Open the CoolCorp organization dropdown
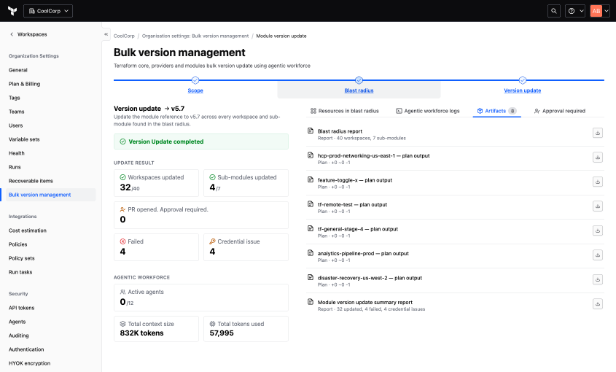 pyautogui.click(x=48, y=11)
